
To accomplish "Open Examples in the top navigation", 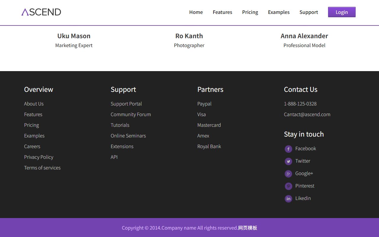I will tap(279, 12).
